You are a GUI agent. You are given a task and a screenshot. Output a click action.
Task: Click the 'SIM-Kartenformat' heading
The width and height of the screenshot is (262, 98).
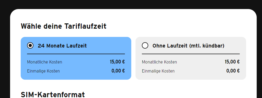pos(53,95)
